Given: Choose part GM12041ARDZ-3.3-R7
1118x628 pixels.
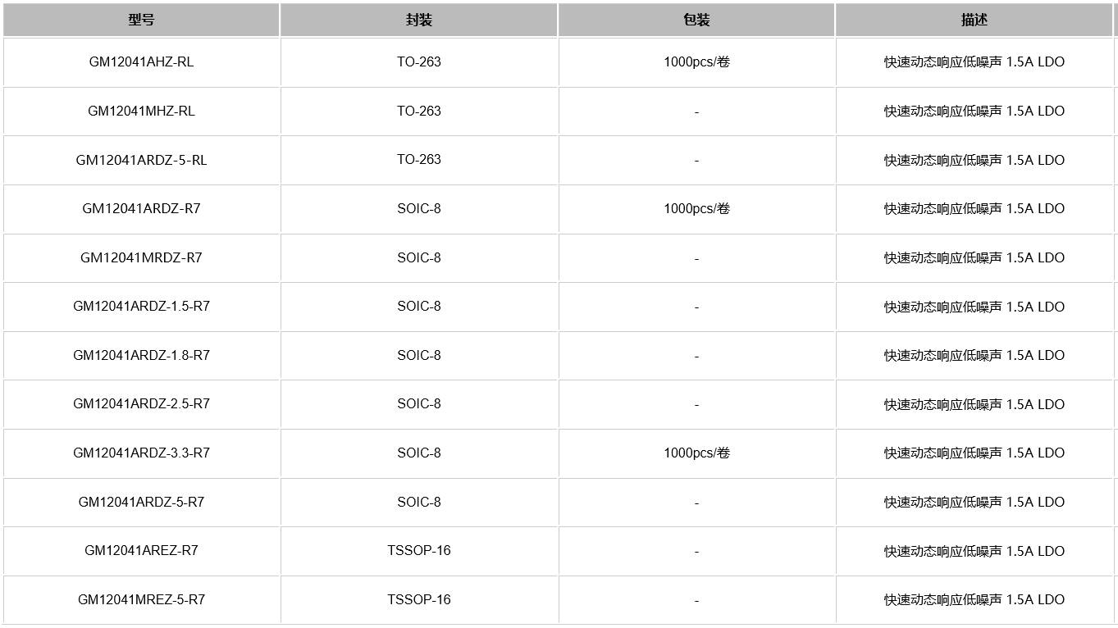Looking at the screenshot, I should pyautogui.click(x=141, y=453).
